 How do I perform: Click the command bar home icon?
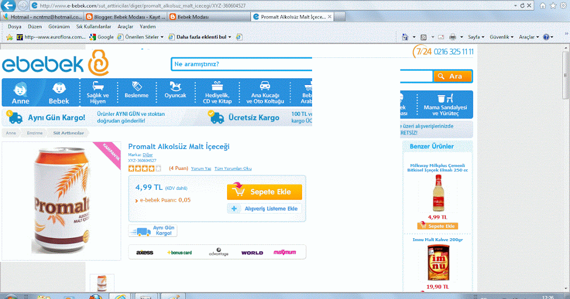tap(405, 37)
